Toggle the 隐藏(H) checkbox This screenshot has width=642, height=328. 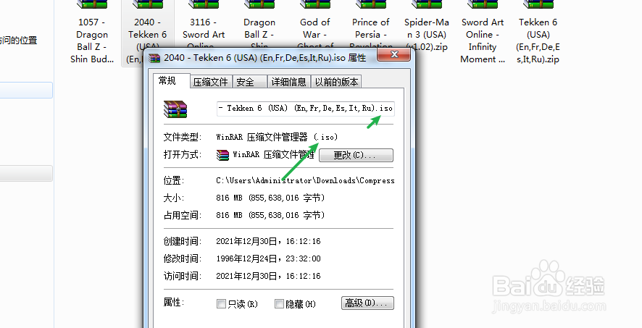279,304
